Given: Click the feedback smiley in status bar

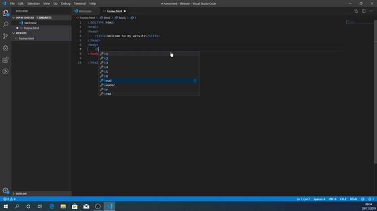Looking at the screenshot, I should click(362, 199).
